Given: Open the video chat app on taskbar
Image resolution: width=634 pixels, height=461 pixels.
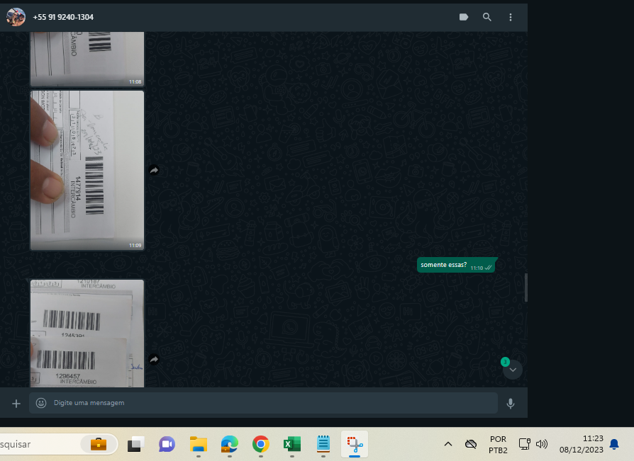Looking at the screenshot, I should tap(167, 445).
